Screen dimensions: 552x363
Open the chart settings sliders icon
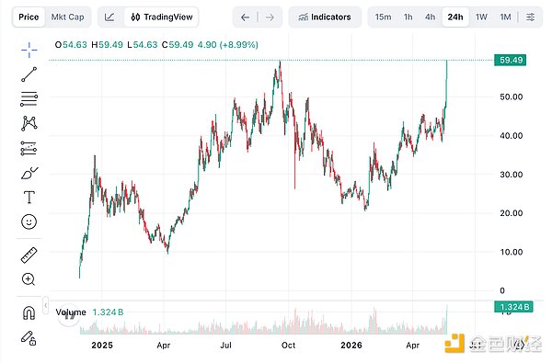pos(531,17)
